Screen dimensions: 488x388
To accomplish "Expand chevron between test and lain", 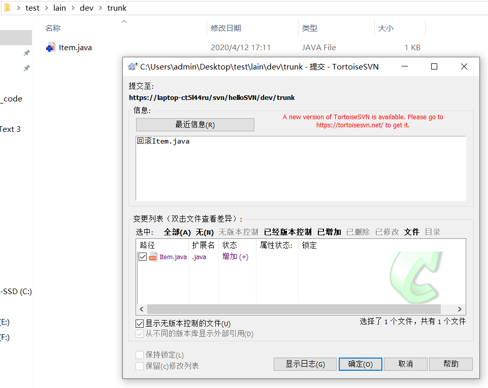I will coord(47,8).
